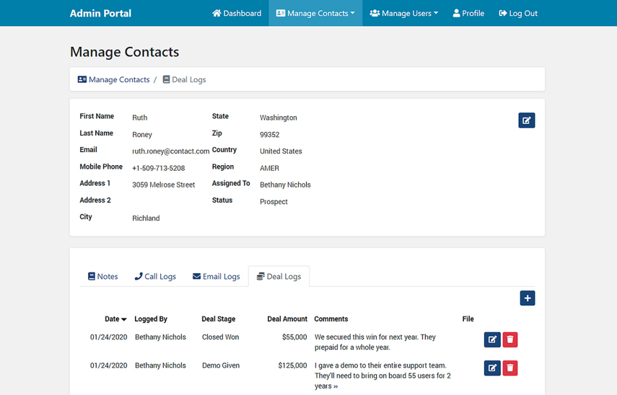Click the Admin Portal brand link

(x=100, y=13)
